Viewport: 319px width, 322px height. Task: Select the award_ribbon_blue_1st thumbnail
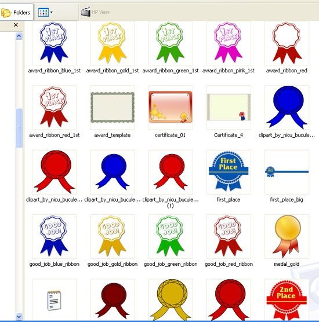54,43
